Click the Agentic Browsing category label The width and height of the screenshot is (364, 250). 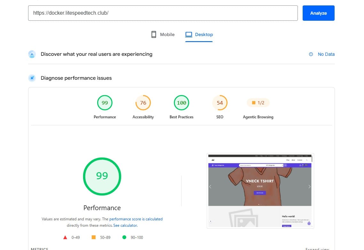pos(258,117)
